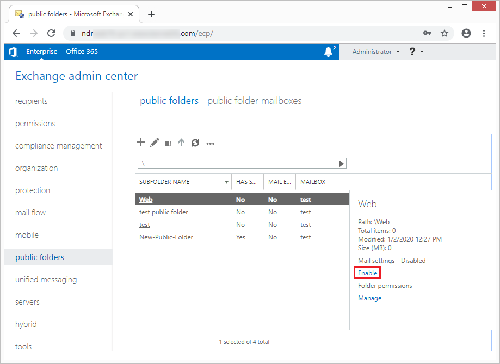Image resolution: width=500 pixels, height=364 pixels.
Task: Delete selected folder using trash icon
Action: (x=168, y=143)
